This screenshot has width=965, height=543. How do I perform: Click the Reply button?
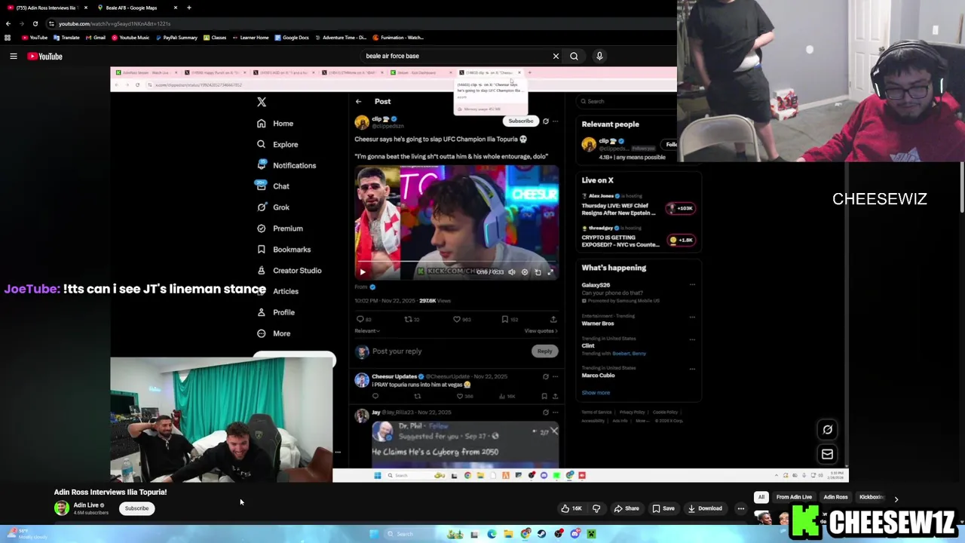click(544, 351)
